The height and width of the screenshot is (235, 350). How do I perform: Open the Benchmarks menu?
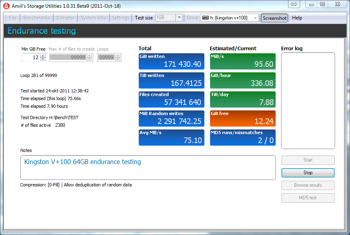pos(36,18)
